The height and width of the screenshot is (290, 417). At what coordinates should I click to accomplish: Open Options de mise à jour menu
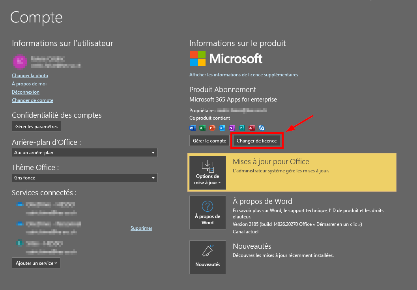point(208,173)
